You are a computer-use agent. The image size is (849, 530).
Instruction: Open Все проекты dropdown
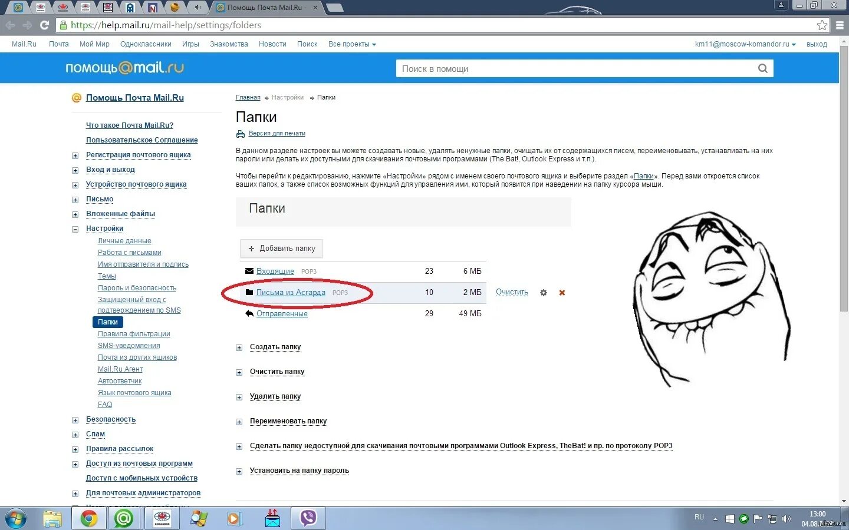click(x=352, y=44)
